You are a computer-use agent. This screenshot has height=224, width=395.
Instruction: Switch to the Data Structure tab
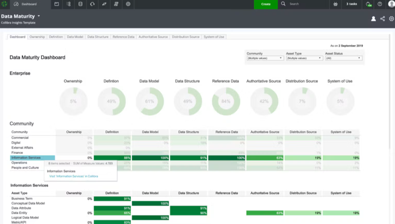(x=98, y=37)
